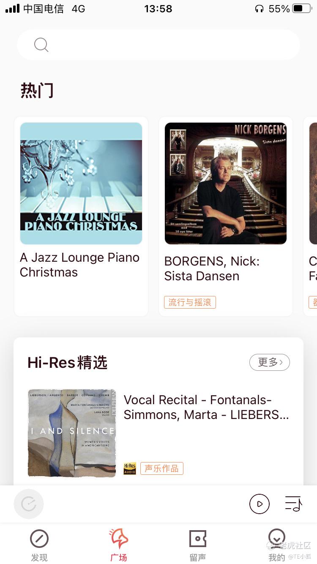Tap A Jazz Lounge Piano Christmas title
Viewport: 317px width, 564px height.
(79, 265)
